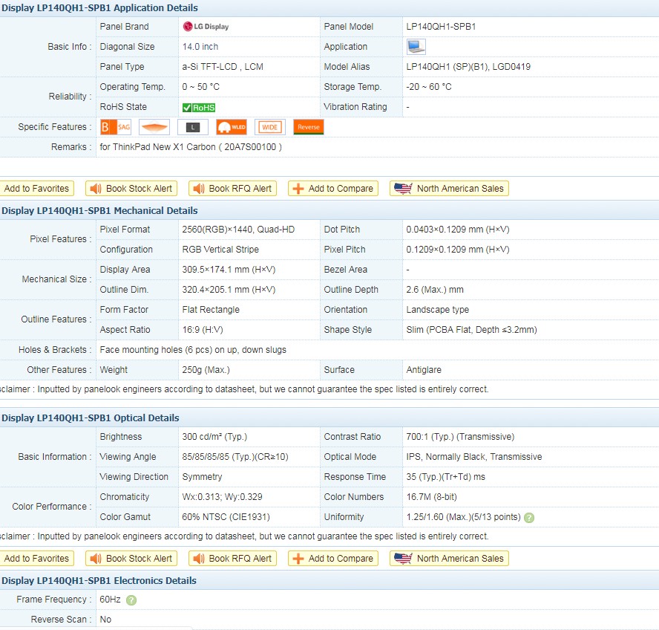Click the brightness value 300 cd/m² (Typ.)
This screenshot has width=659, height=630.
214,437
